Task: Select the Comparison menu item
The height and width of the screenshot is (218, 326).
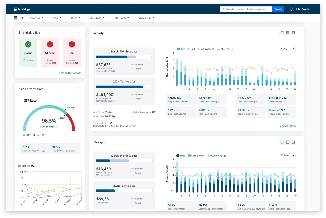Action: pos(146,18)
